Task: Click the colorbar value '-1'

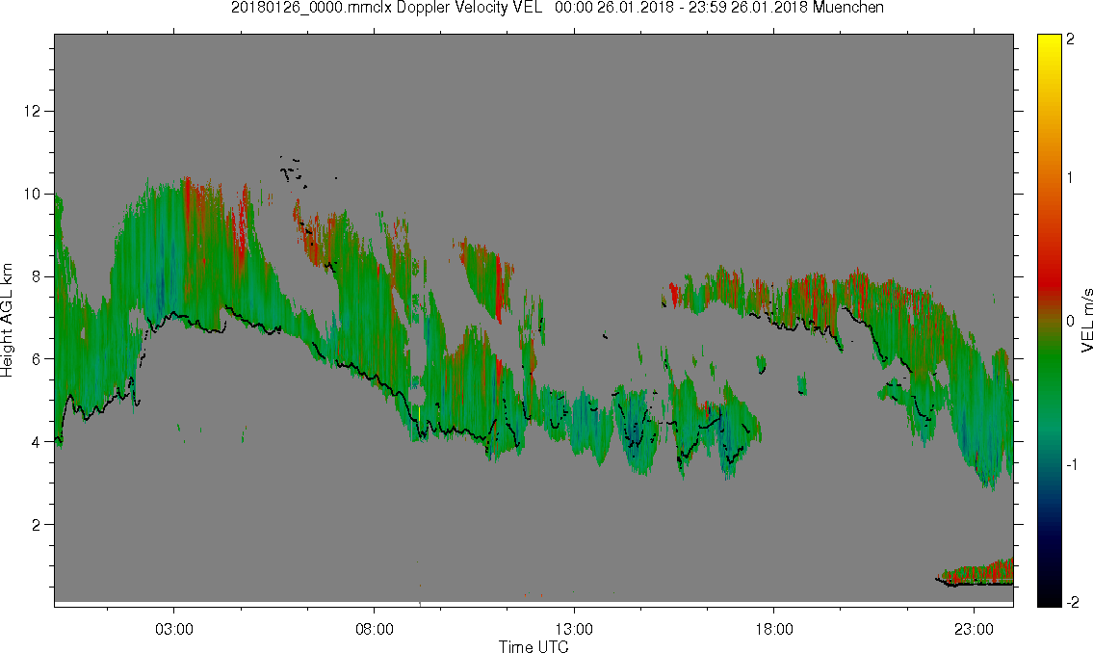Action: coord(1072,465)
